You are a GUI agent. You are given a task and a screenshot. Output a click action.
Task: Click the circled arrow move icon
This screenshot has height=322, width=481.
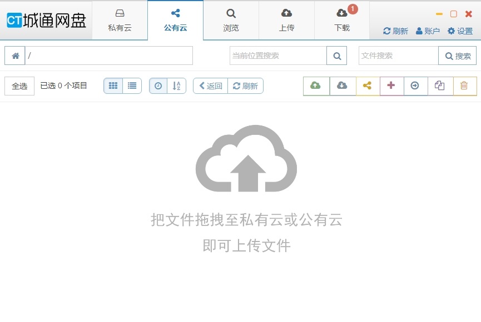(415, 85)
